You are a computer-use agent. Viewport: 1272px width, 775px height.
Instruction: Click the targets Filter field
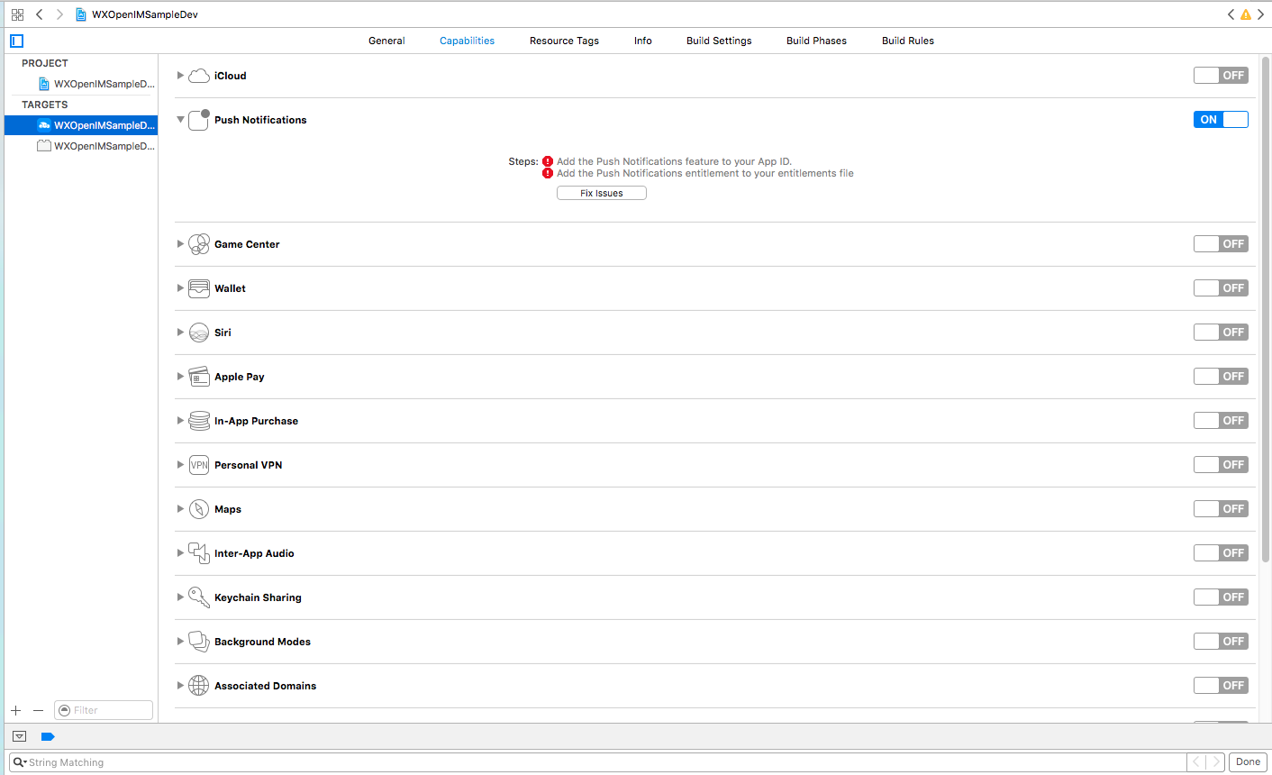104,710
